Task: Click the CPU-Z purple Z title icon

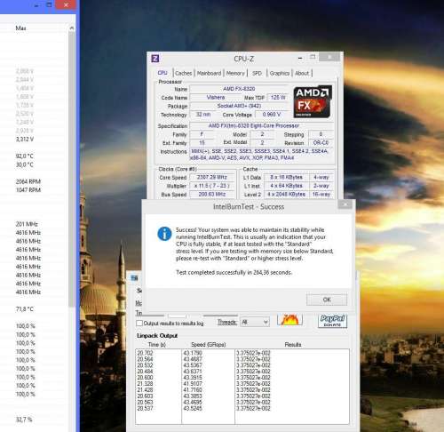Action: pos(155,59)
